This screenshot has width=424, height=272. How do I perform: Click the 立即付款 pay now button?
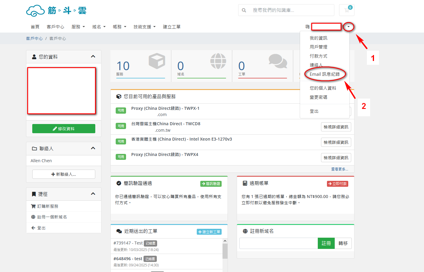[337, 184]
